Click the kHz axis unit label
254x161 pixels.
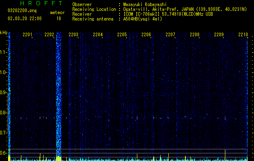pos(4,33)
